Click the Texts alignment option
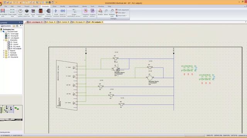The height and width of the screenshot is (138, 247). click(x=122, y=10)
